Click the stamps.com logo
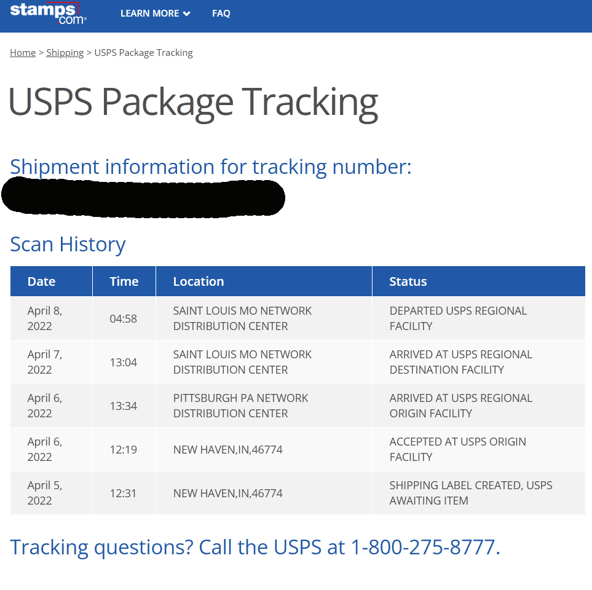The height and width of the screenshot is (590, 592). [x=48, y=13]
